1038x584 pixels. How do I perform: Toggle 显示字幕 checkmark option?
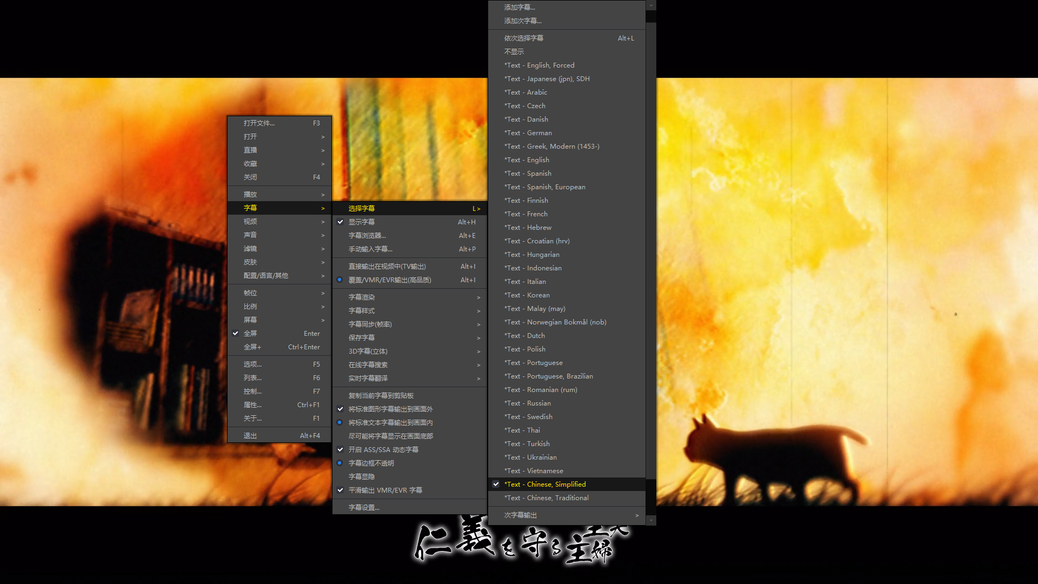pyautogui.click(x=409, y=222)
